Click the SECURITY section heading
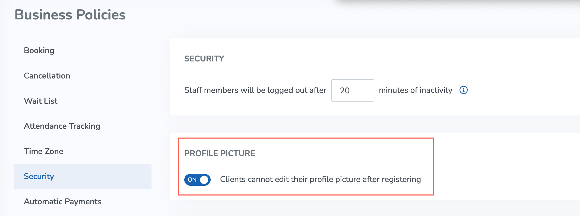This screenshot has height=216, width=580. (204, 59)
